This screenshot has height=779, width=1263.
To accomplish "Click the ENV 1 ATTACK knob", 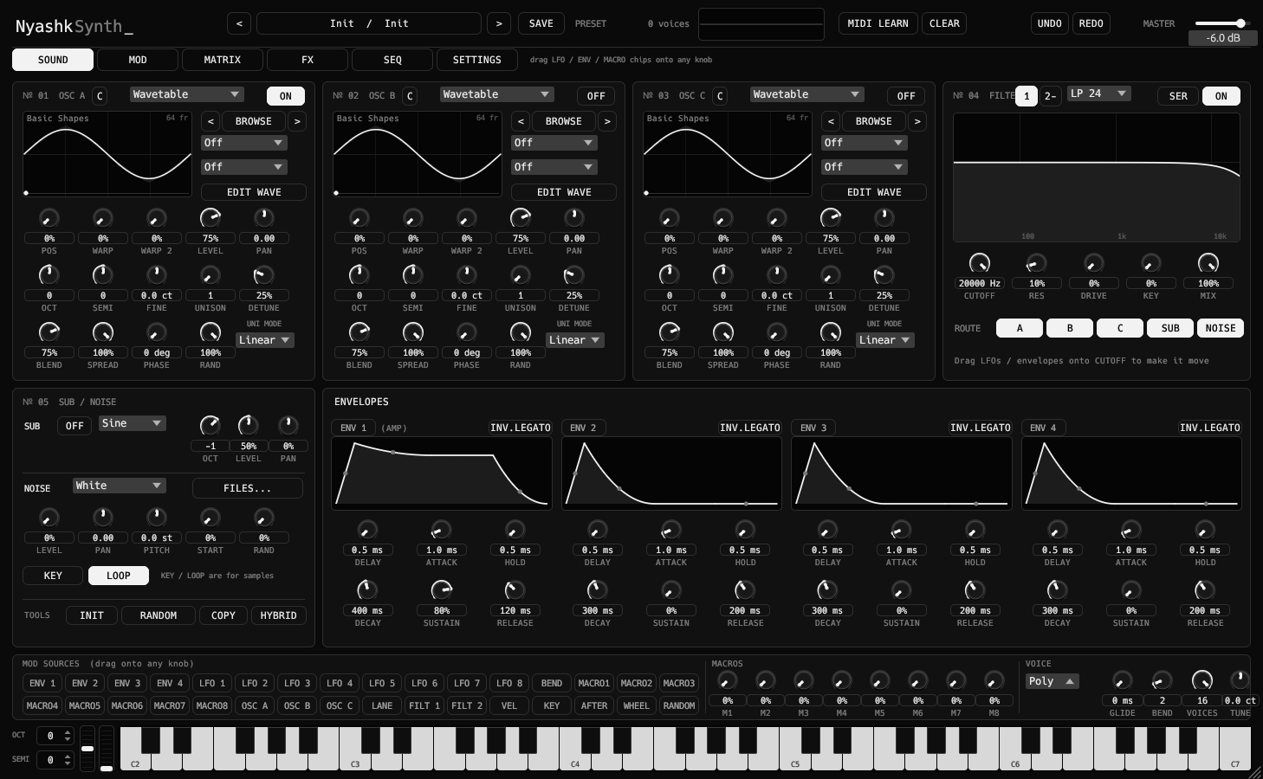I will click(442, 530).
